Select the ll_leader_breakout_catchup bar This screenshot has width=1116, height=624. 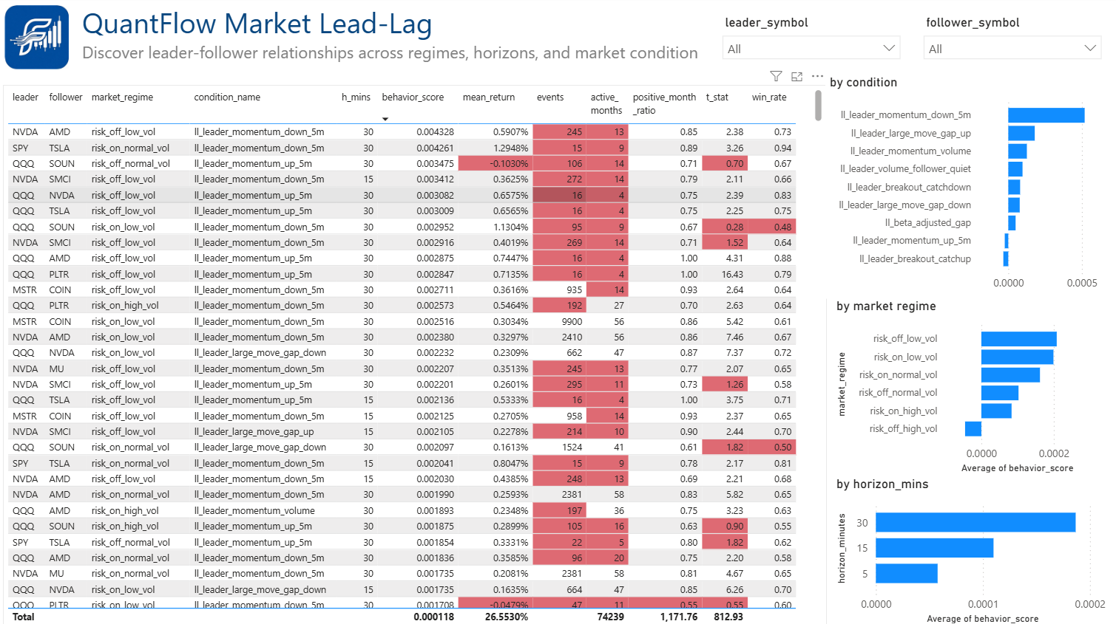1006,259
